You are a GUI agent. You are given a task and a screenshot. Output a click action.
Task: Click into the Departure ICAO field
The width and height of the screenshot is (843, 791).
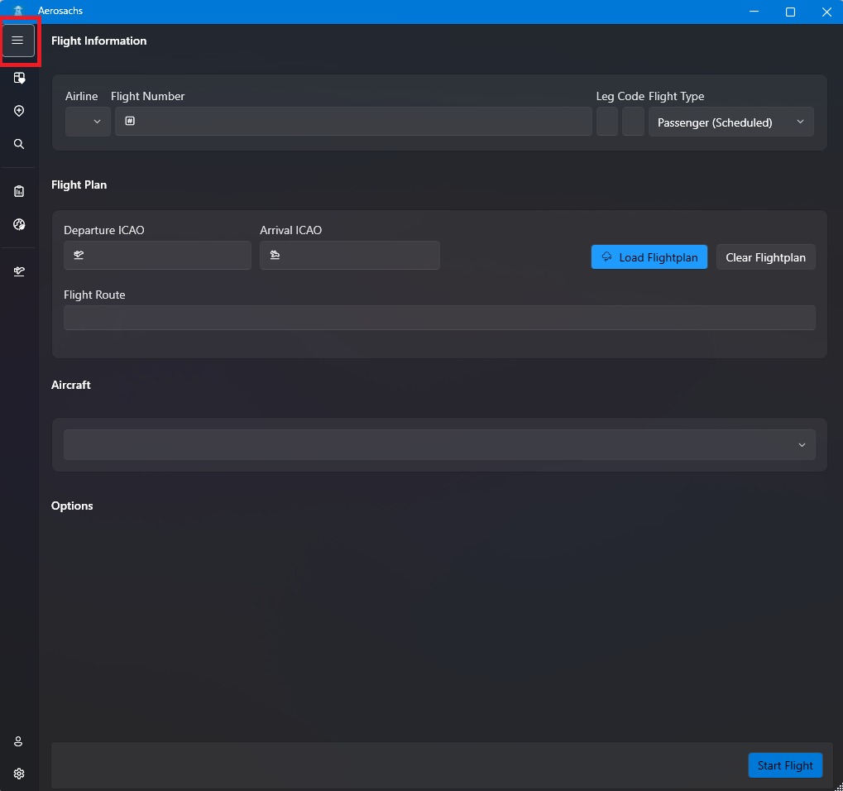[165, 256]
